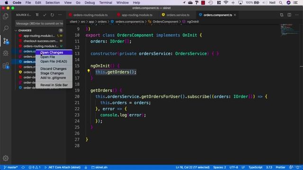303x170 pixels.
Task: Click the master branch indicator
Action: click(x=10, y=167)
